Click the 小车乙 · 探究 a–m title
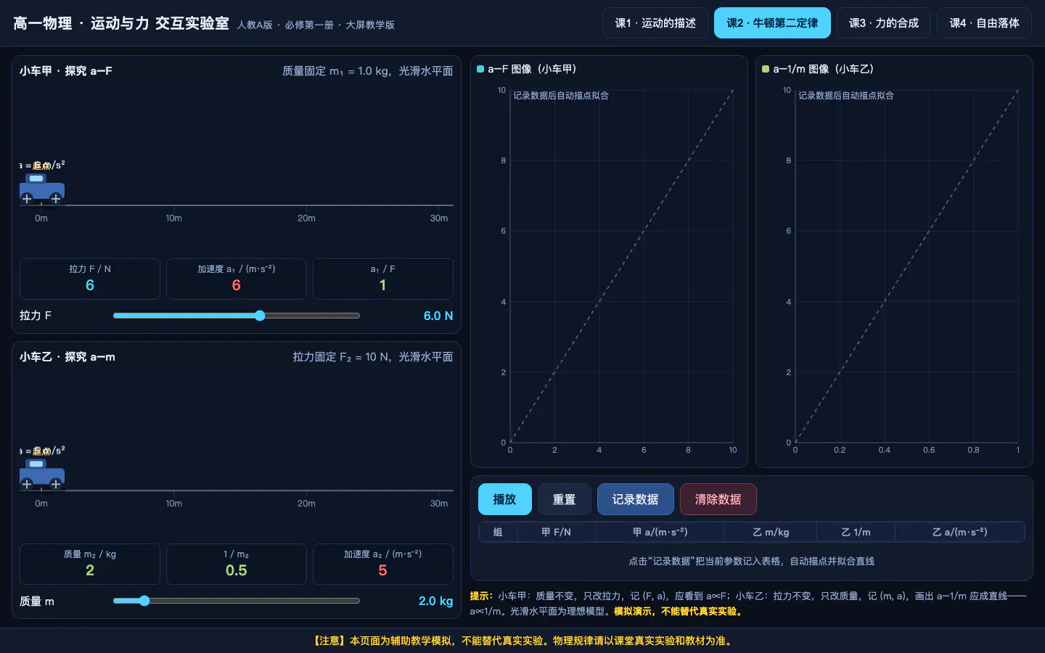This screenshot has width=1045, height=653. pos(67,357)
